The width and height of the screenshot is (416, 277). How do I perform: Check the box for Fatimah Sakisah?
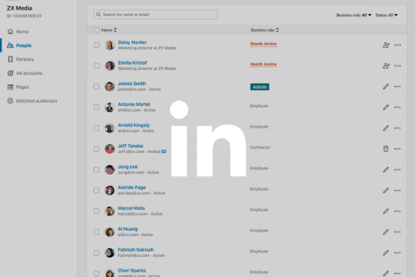(96, 252)
